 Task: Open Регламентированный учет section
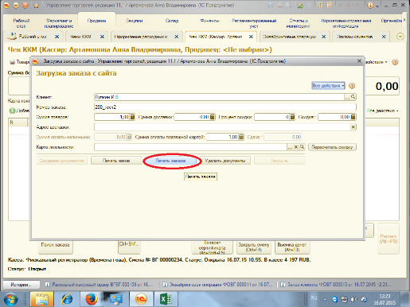click(x=254, y=23)
